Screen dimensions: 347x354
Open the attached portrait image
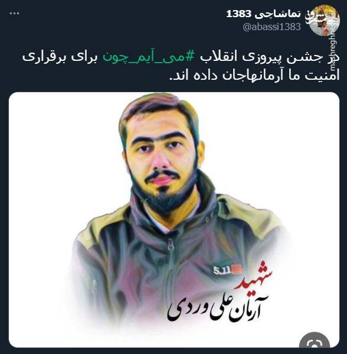(174, 220)
